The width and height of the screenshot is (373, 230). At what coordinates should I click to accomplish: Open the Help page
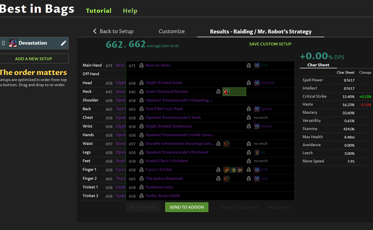tap(130, 11)
